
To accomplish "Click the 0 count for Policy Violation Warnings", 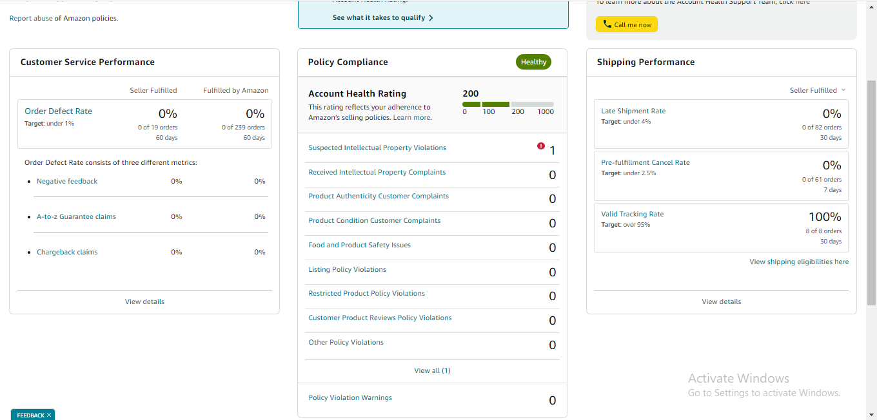I will tap(552, 401).
